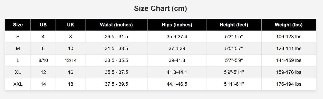
Task: Click weight value 106-123 lbs
Action: tap(289, 37)
